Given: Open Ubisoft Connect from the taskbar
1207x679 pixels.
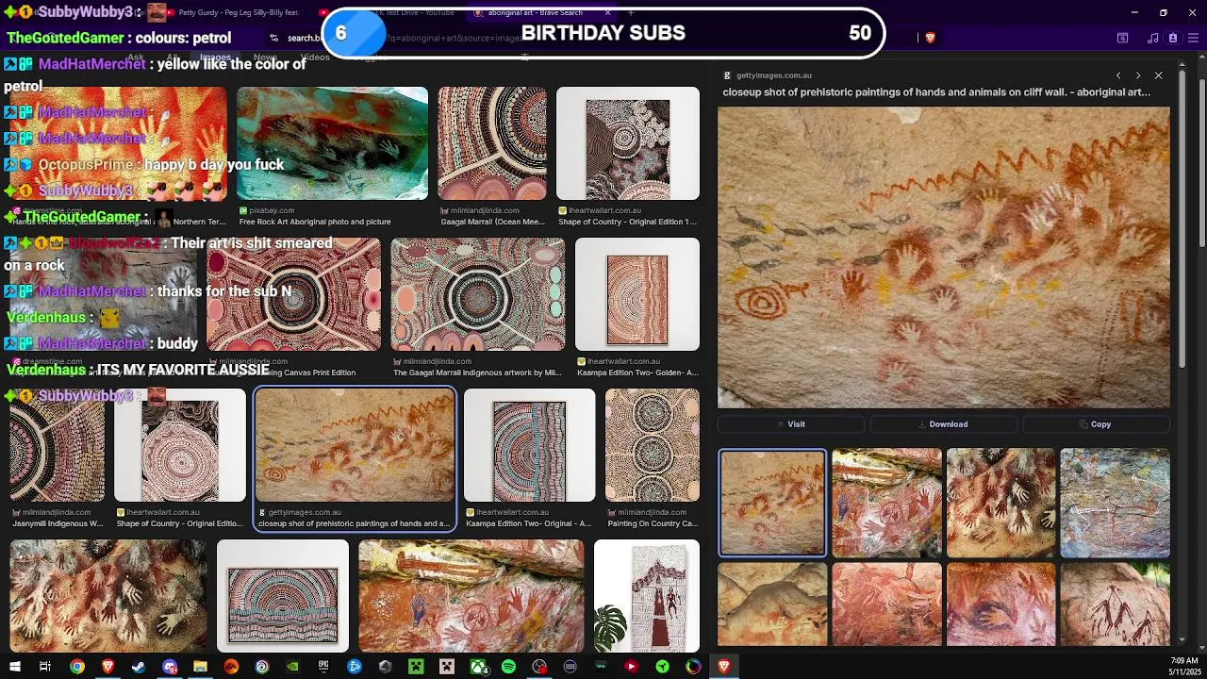Looking at the screenshot, I should 262,667.
